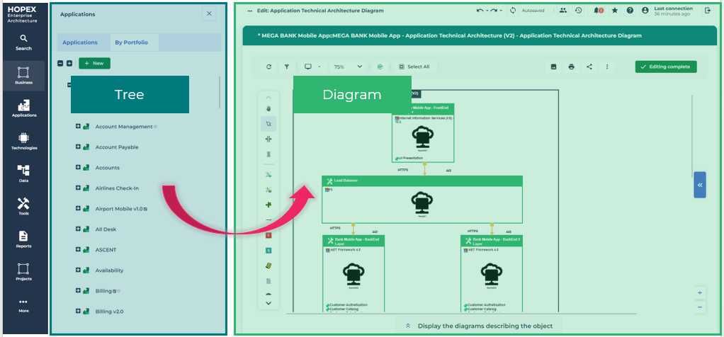
Task: Toggle the pointer selection tool in the palette
Action: click(268, 123)
